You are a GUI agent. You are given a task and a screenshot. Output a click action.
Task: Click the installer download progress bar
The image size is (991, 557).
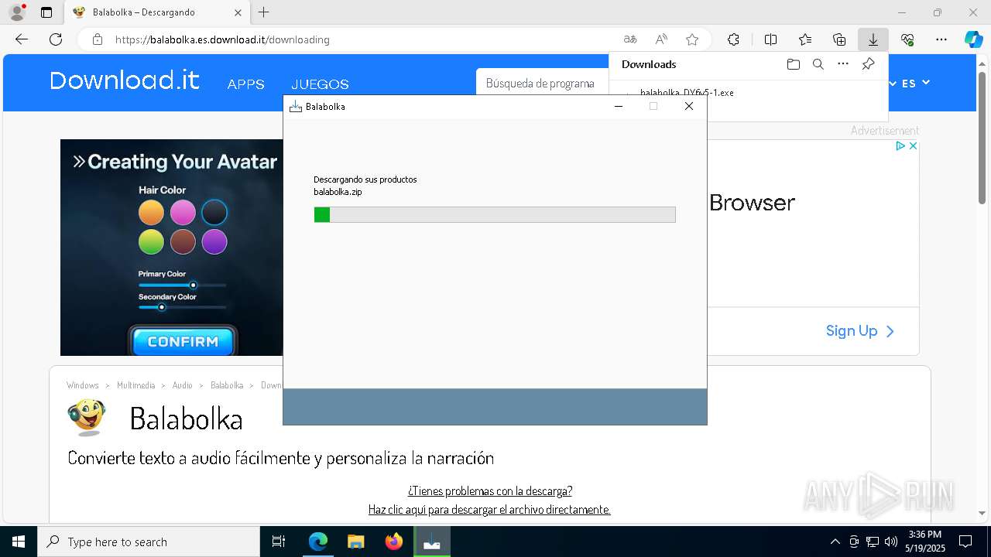tap(495, 214)
